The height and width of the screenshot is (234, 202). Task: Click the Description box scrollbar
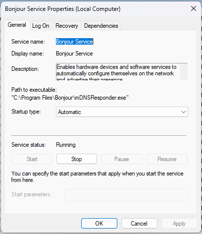[x=184, y=72]
